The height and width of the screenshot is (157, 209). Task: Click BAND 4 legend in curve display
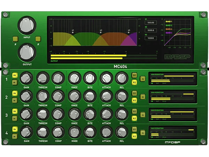point(169,33)
